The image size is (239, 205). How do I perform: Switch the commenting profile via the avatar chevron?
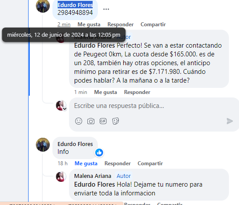click(x=65, y=109)
